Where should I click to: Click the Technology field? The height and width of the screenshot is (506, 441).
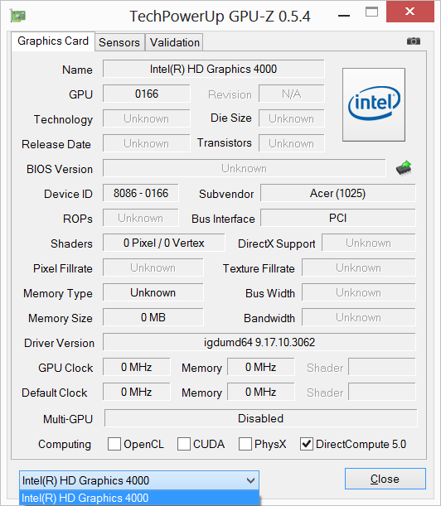pyautogui.click(x=147, y=118)
